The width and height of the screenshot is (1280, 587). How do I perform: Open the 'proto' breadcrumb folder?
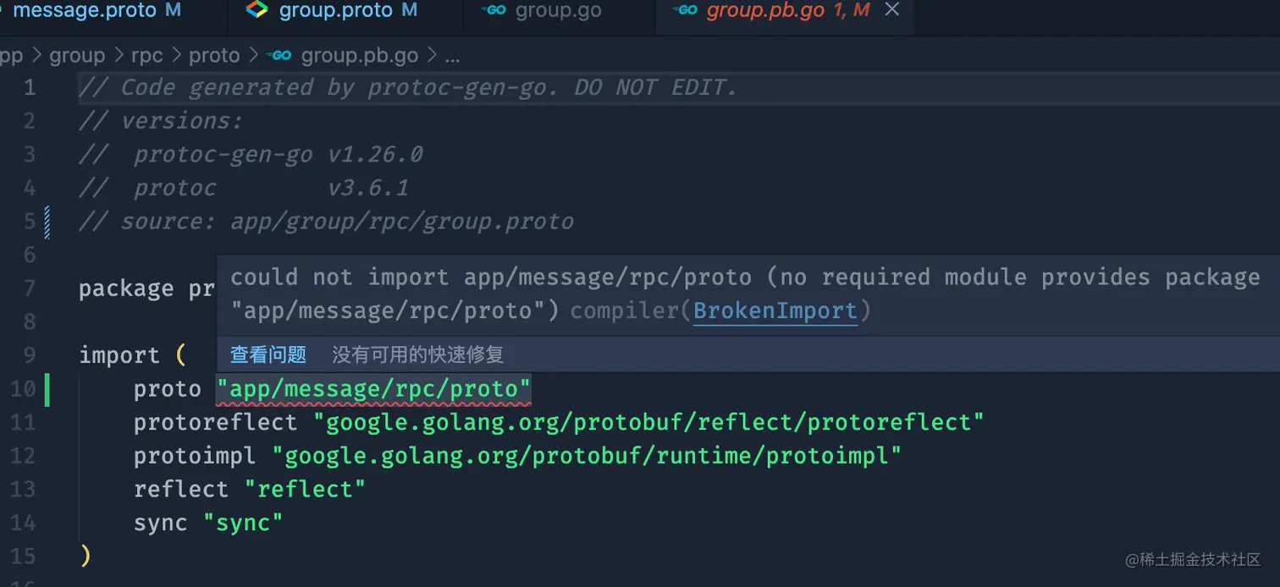tap(214, 56)
